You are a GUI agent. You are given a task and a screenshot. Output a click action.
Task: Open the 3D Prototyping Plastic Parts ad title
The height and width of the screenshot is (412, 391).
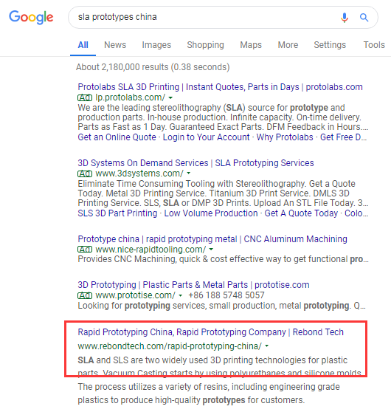point(193,285)
